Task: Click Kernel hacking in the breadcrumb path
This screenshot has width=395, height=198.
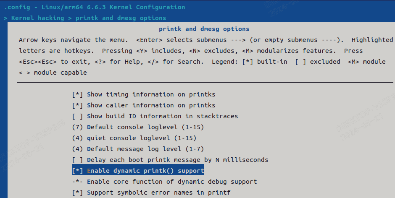Action: pos(37,18)
